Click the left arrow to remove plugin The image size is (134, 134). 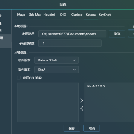tap(82, 108)
